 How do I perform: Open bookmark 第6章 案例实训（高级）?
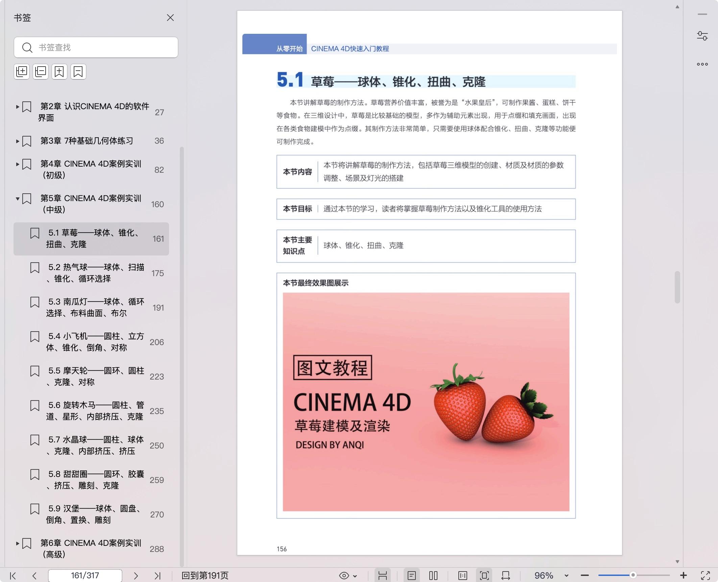coord(91,549)
